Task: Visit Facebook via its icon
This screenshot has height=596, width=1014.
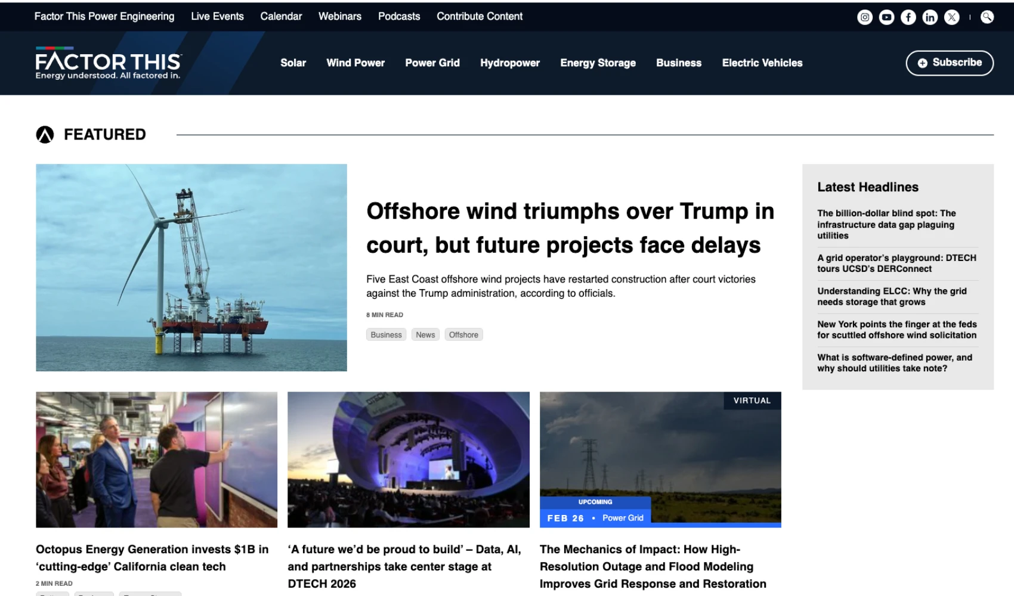Action: (908, 17)
